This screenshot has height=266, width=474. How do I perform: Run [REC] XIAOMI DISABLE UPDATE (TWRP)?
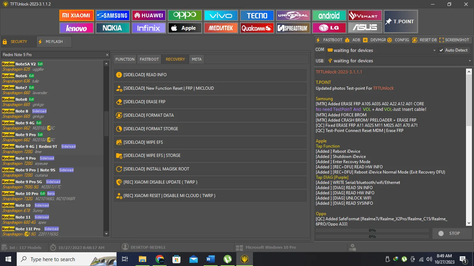(210, 182)
